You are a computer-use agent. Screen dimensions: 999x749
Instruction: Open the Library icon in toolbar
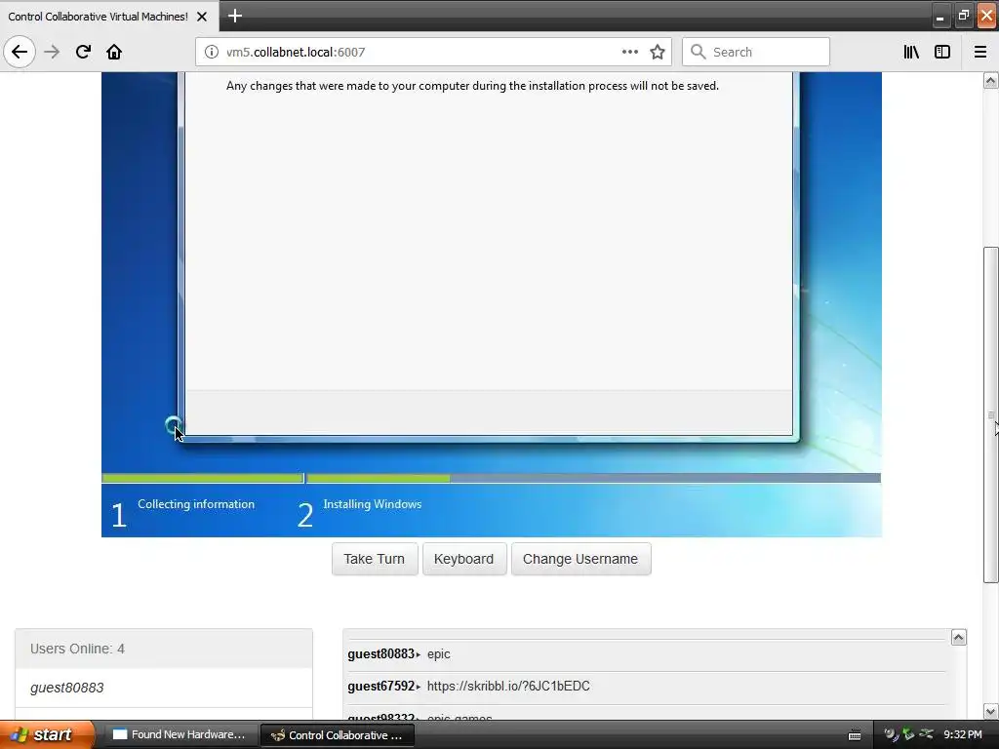(x=911, y=52)
